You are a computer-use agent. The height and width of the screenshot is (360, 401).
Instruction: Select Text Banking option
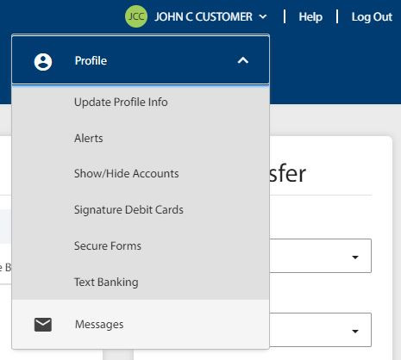pyautogui.click(x=106, y=282)
